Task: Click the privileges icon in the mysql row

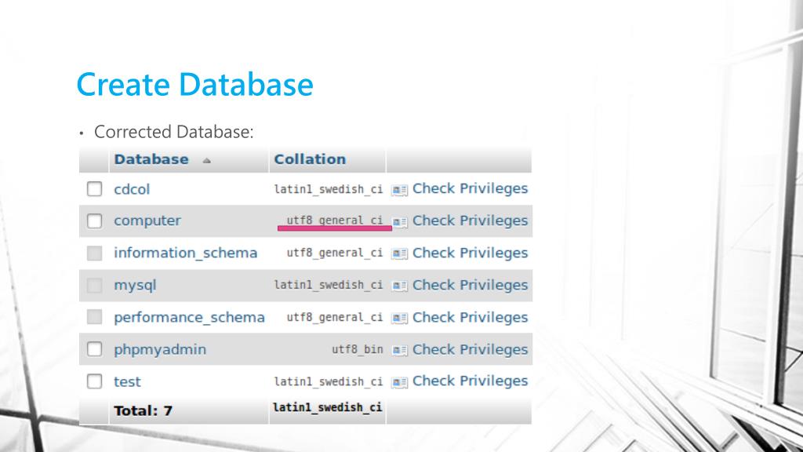Action: point(399,286)
